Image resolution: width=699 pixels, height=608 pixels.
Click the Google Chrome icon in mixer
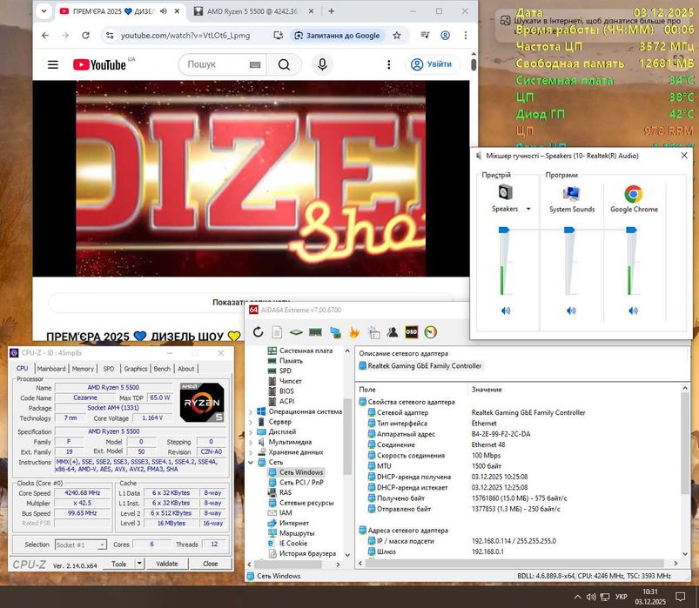tap(634, 194)
